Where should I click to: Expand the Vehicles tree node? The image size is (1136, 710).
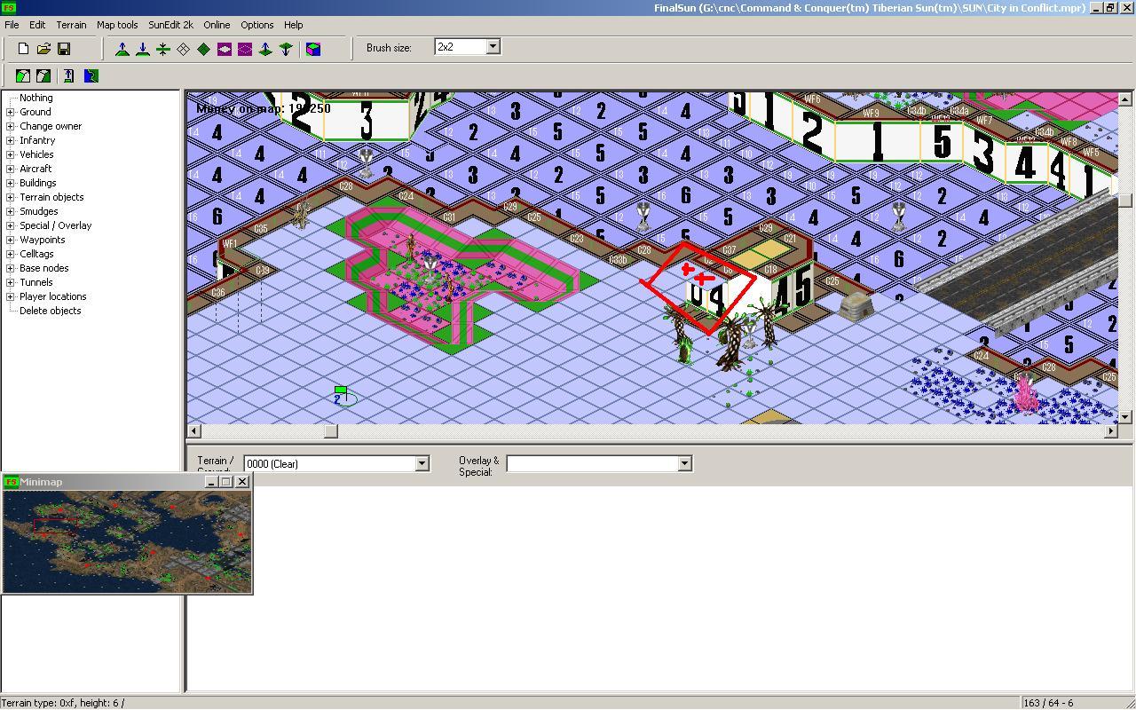pos(11,154)
